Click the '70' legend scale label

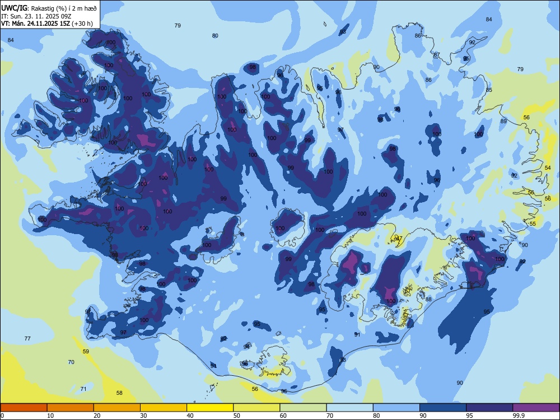tap(330, 416)
